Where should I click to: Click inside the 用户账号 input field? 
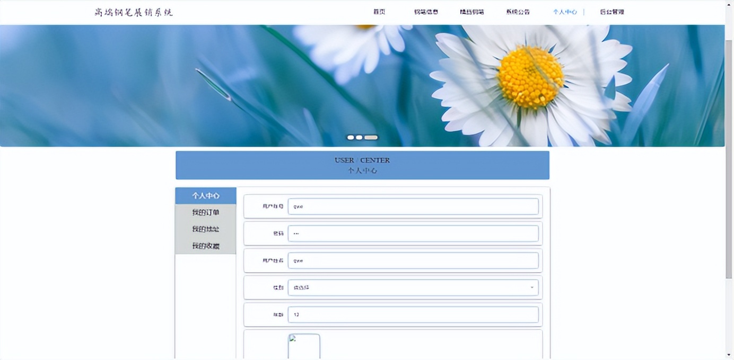click(413, 206)
